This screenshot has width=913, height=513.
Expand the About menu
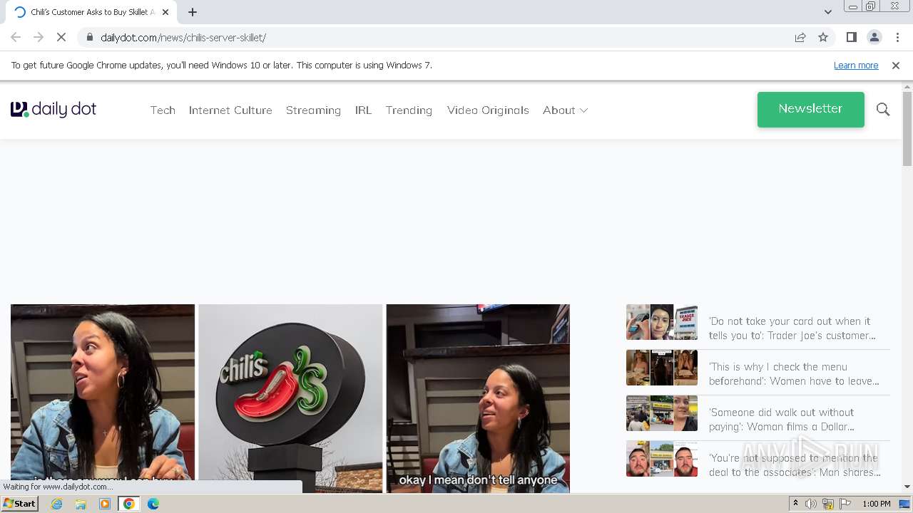565,110
